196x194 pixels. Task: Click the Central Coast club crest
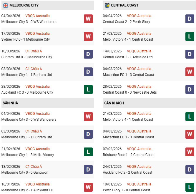pyautogui.click(x=107, y=5)
